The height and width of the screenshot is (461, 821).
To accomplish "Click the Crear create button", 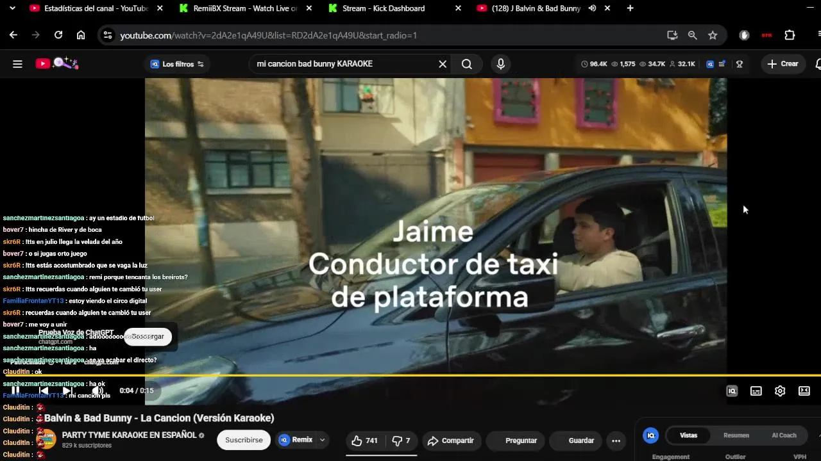I will 783,64.
